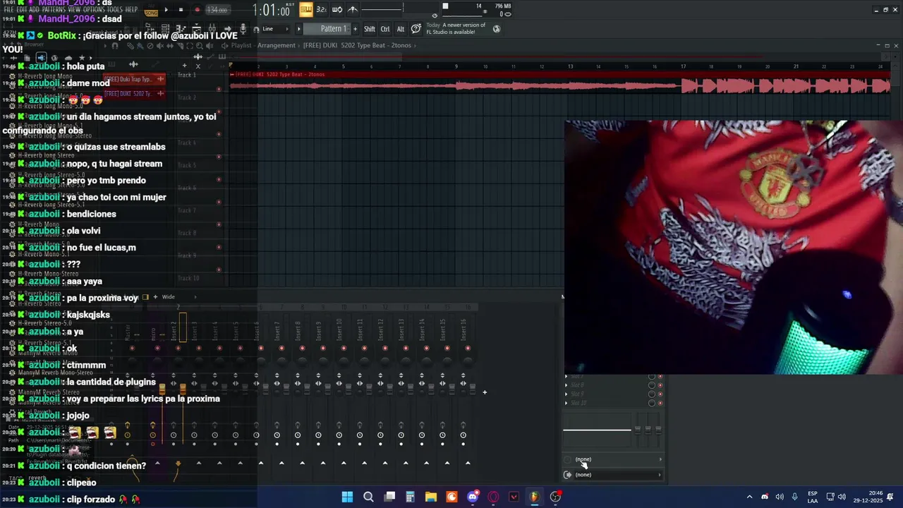Adjust the first EQ band fader
This screenshot has height=508, width=903.
[x=638, y=430]
